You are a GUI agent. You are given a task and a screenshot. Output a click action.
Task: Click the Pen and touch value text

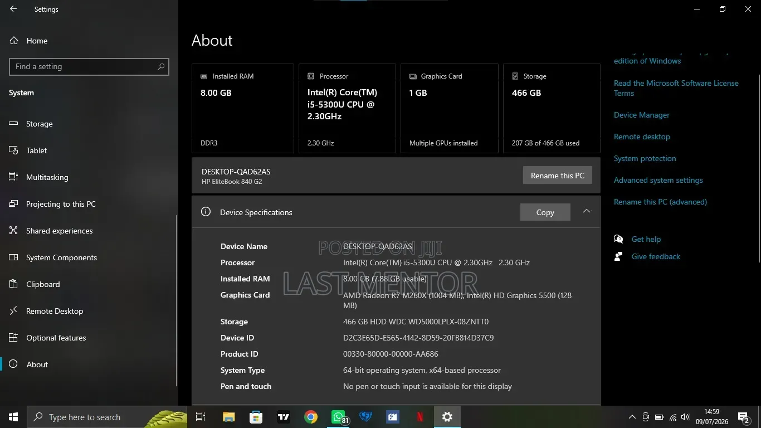[x=427, y=386]
